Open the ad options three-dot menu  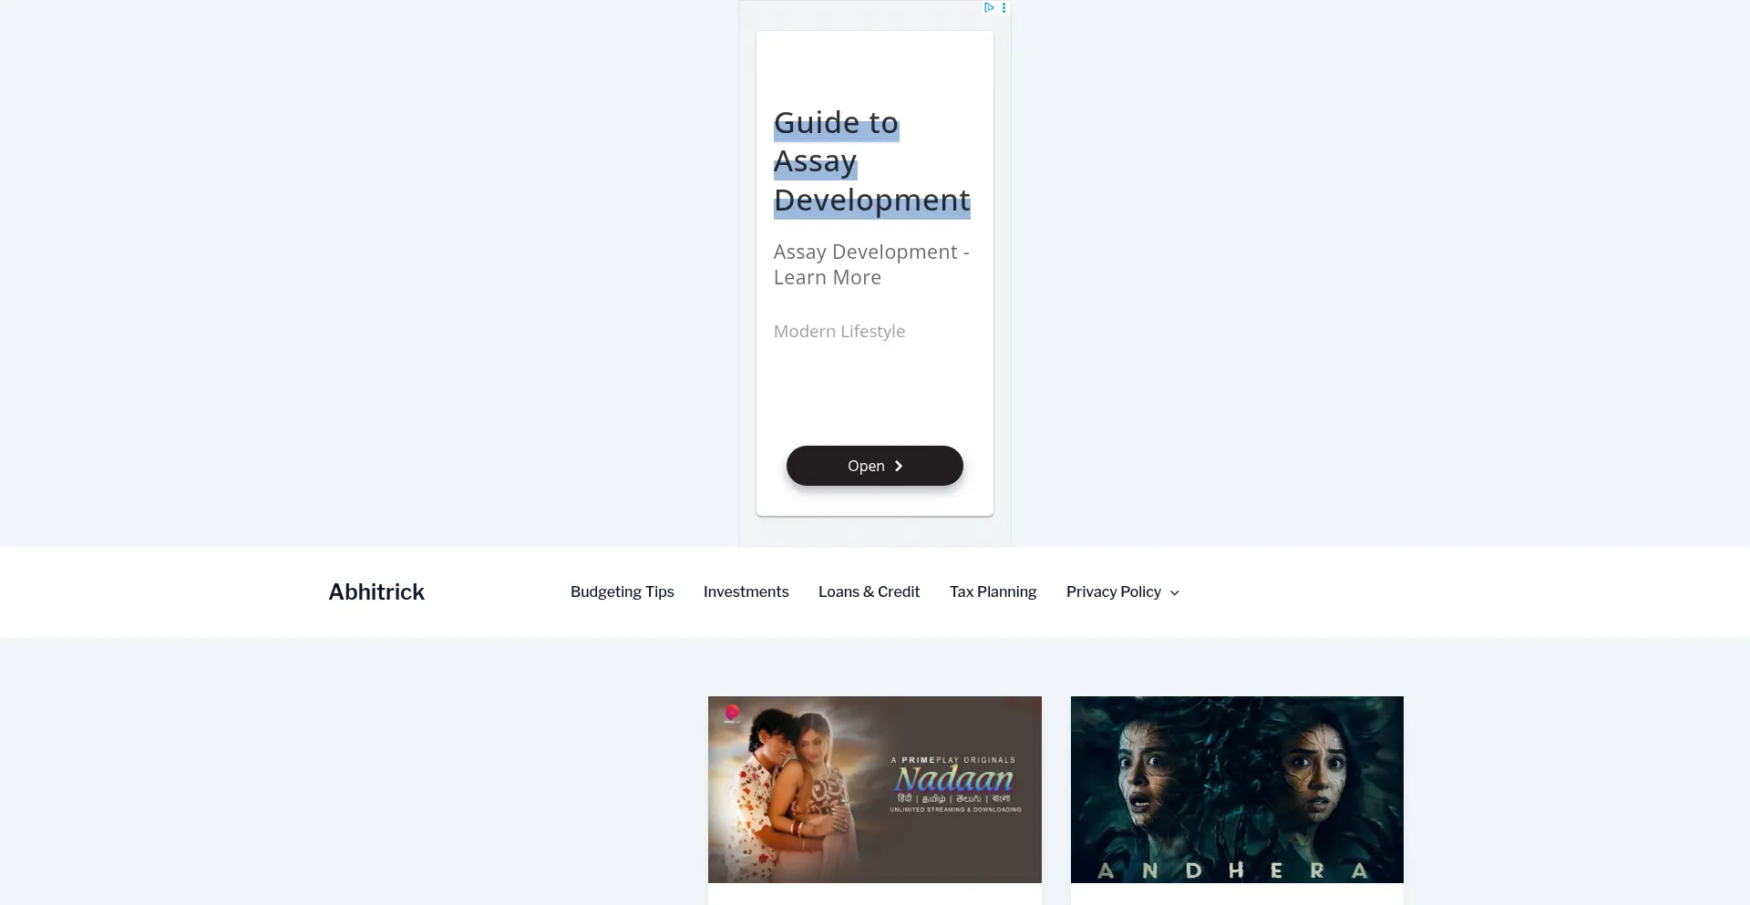click(1004, 7)
